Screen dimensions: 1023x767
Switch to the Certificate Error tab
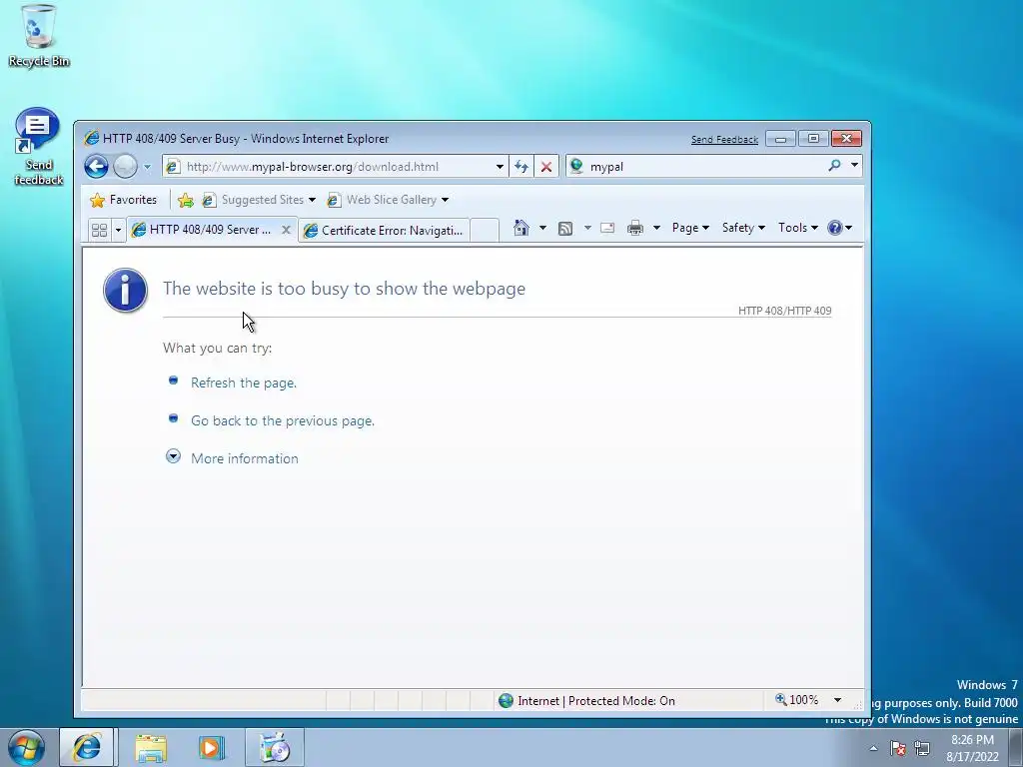point(384,231)
